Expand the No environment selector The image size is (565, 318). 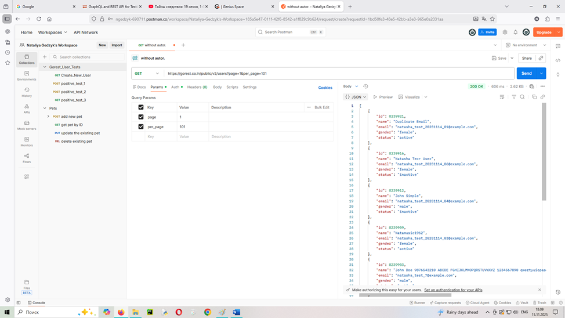point(524,45)
